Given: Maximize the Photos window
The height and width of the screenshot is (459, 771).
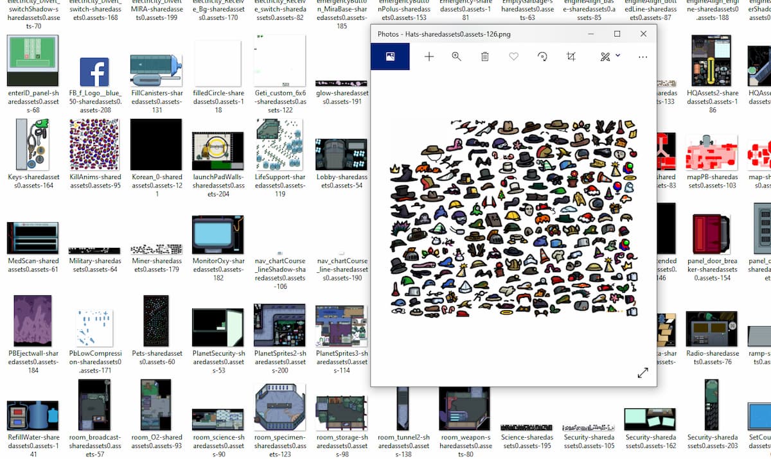Looking at the screenshot, I should pyautogui.click(x=617, y=33).
